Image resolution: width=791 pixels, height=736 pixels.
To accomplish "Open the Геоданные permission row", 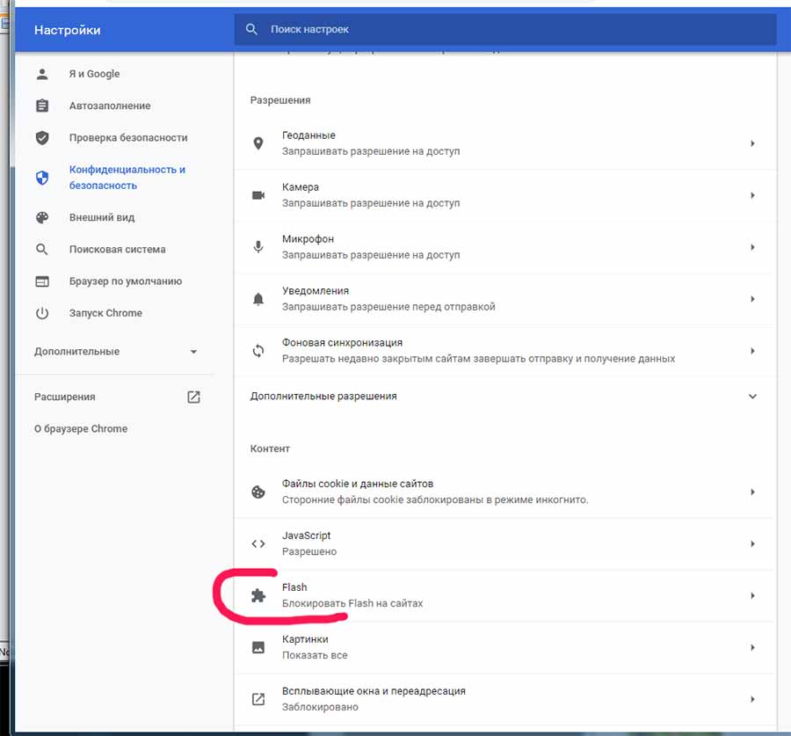I will (x=505, y=143).
